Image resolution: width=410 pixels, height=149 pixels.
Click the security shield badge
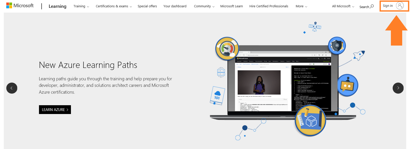click(x=337, y=46)
